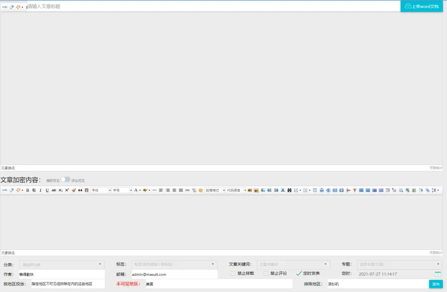447x292 pixels.
Task: Click the 上传word文档 button
Action: click(422, 6)
